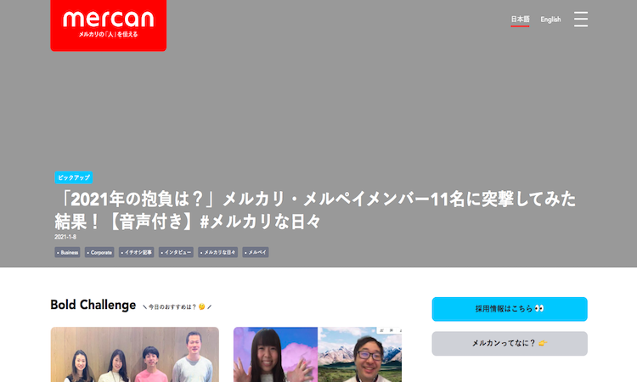The image size is (637, 382).
Task: Open the video call screenshot article
Action: (318, 354)
